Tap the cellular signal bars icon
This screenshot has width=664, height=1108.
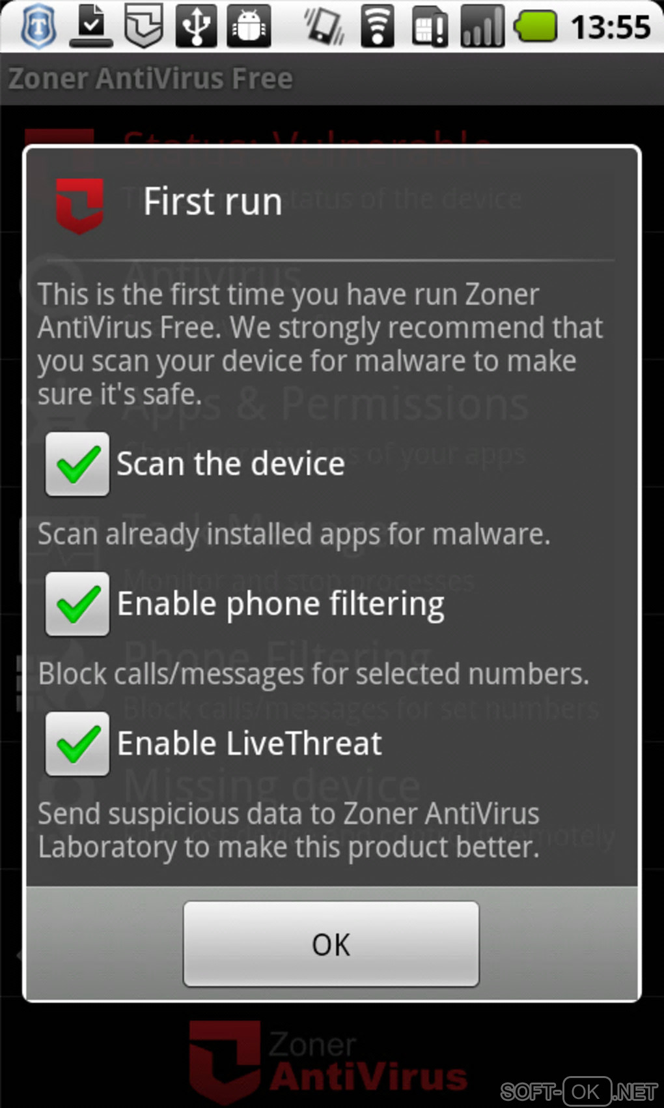[x=482, y=27]
